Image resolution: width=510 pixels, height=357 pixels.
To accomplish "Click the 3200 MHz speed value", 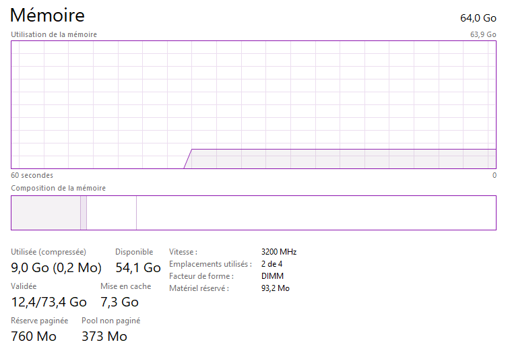I will point(279,252).
